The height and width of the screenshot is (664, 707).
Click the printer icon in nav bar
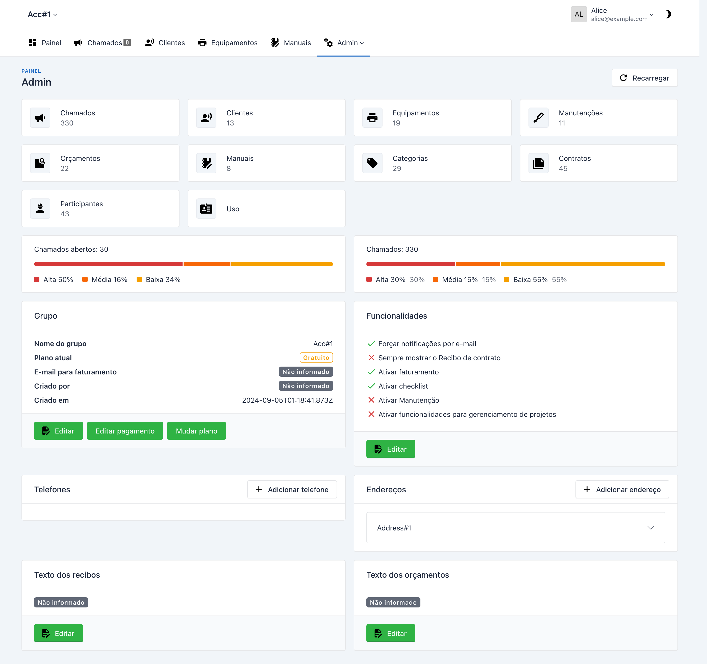pyautogui.click(x=202, y=43)
